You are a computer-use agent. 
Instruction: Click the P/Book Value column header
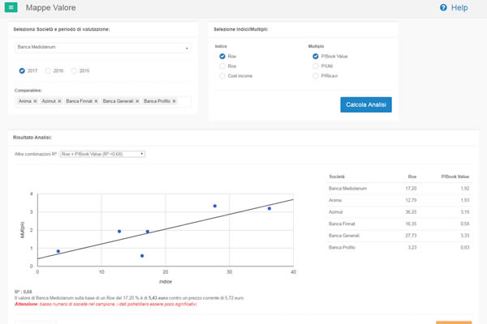pyautogui.click(x=455, y=177)
